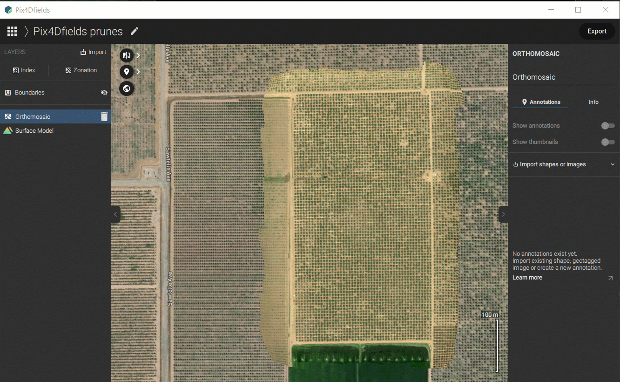Collapse the right Orthomosaic panel
Screen dimensions: 620x382
click(x=503, y=214)
